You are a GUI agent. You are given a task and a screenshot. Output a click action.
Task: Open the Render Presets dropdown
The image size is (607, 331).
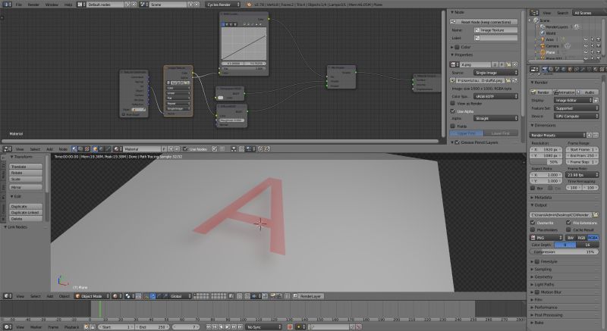click(558, 135)
